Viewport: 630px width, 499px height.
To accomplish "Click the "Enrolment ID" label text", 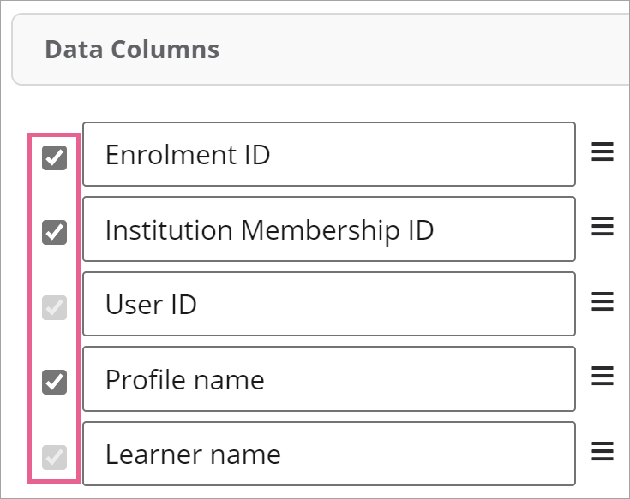I will (188, 155).
